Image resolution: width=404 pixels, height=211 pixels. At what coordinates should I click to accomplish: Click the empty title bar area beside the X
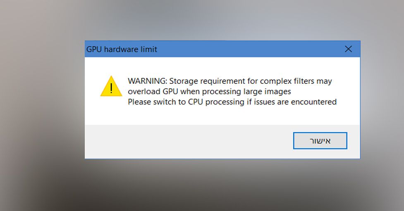pos(248,49)
